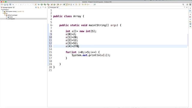Jump to Previous Edit Location icon

[83, 4]
